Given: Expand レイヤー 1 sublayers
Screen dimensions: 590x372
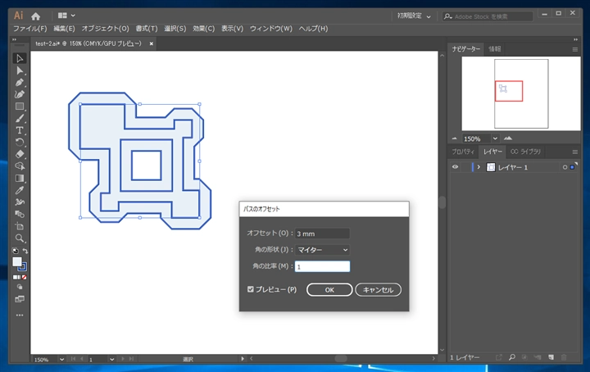Looking at the screenshot, I should click(479, 167).
